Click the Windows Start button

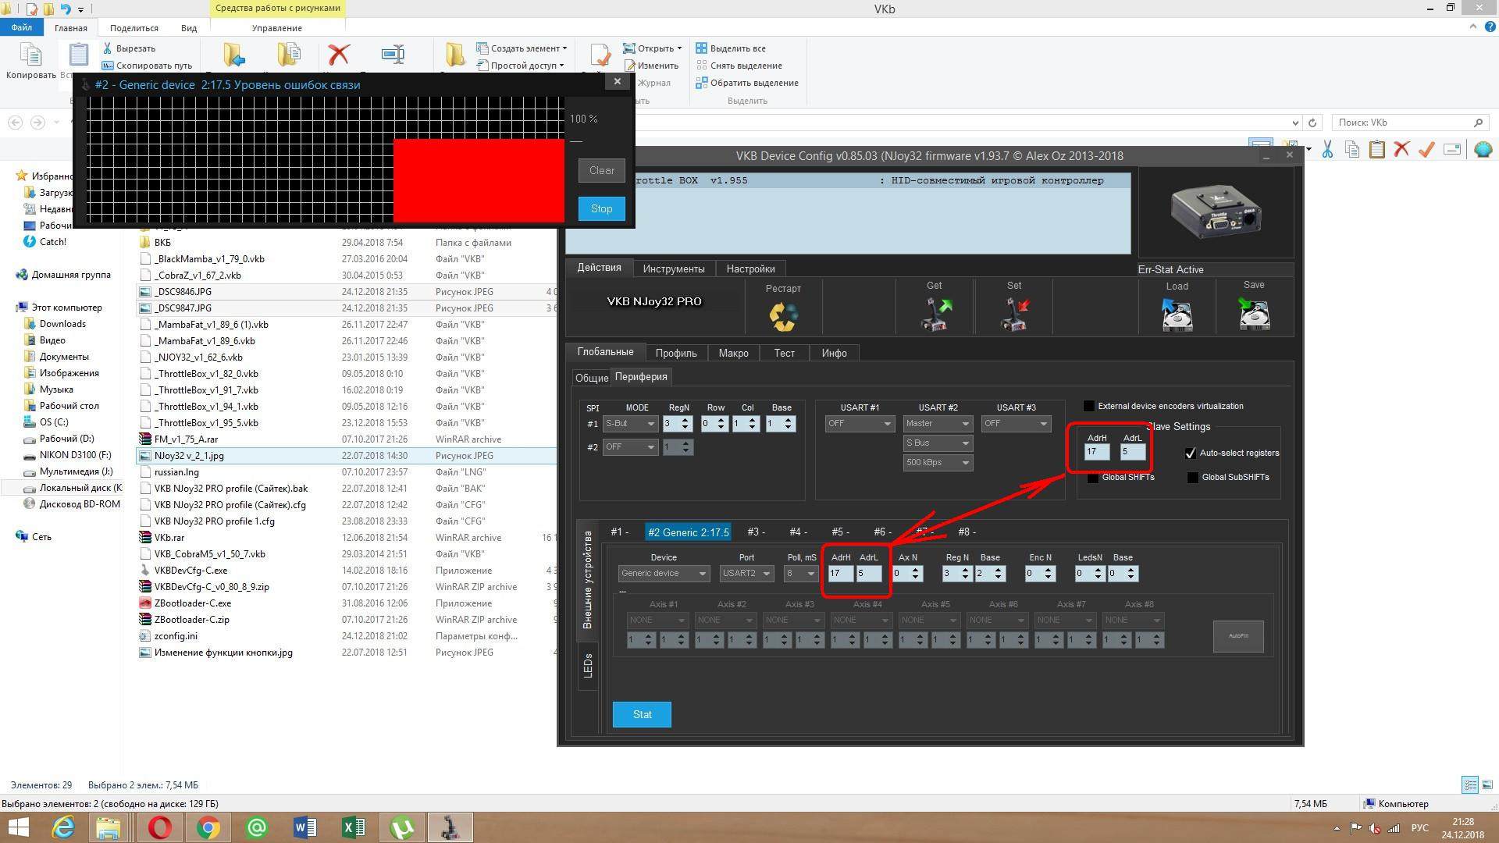click(x=18, y=827)
